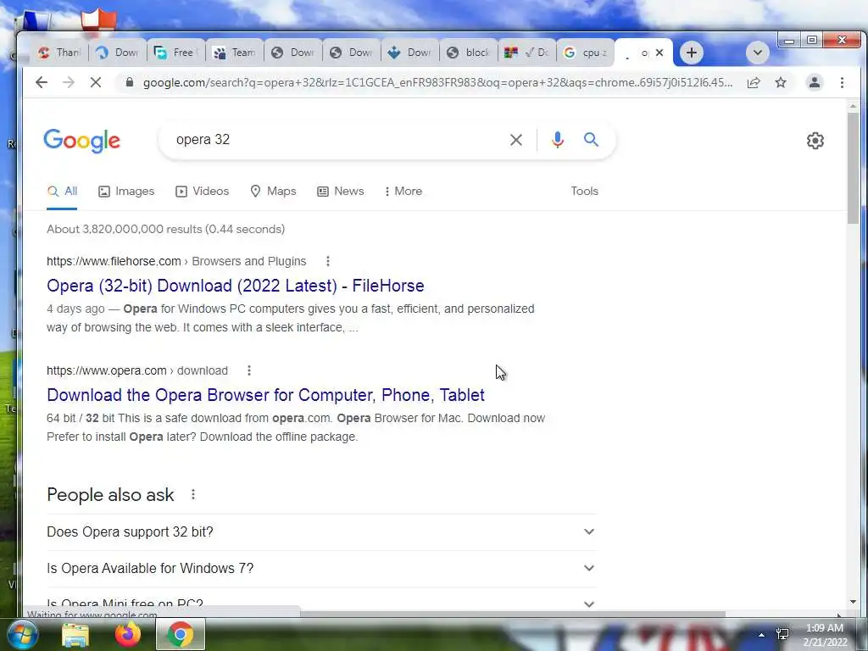Click the Google logo
The height and width of the screenshot is (651, 868).
[x=81, y=141]
